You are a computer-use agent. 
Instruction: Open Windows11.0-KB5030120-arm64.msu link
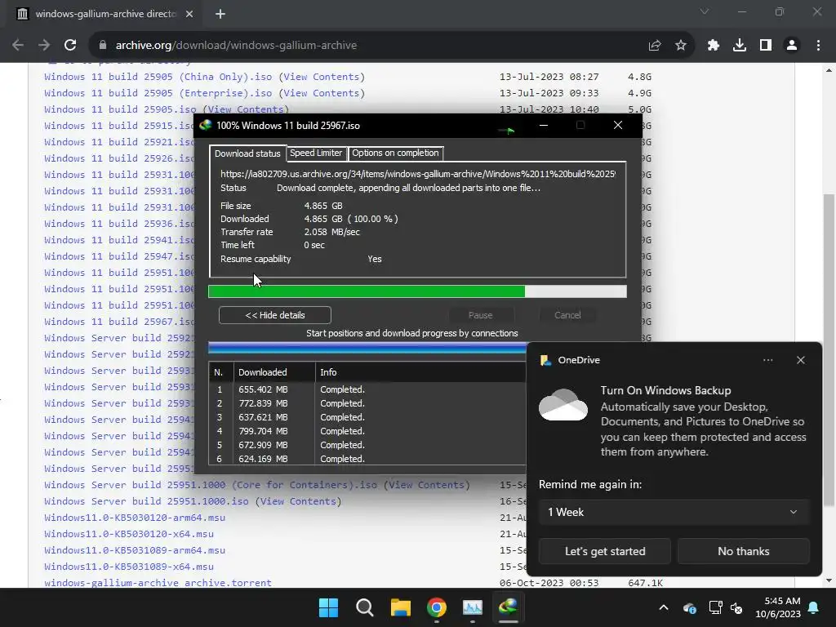(135, 518)
